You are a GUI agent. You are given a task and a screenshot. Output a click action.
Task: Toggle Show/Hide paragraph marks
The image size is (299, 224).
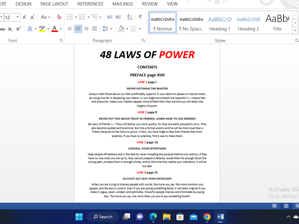140,17
